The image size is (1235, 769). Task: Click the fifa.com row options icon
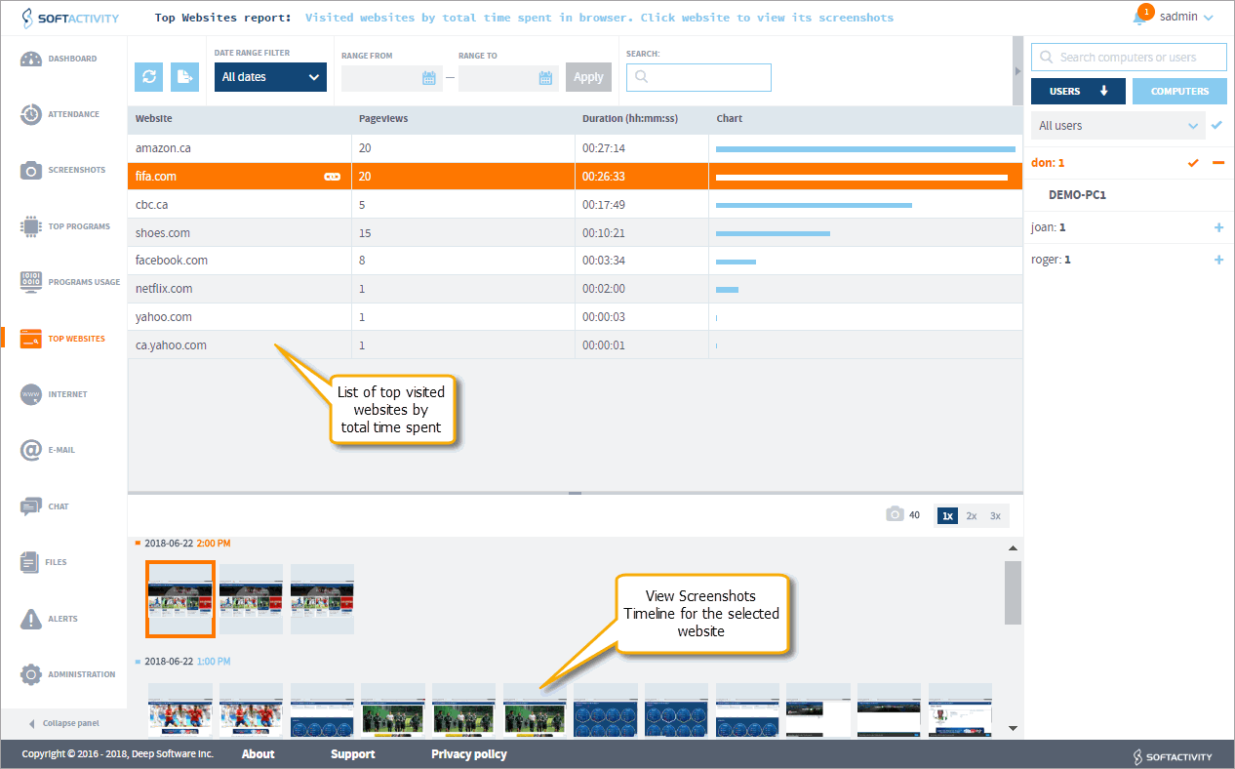click(333, 177)
